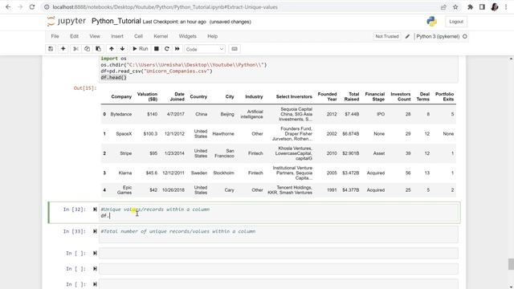This screenshot has width=514, height=289.
Task: Restart the kernel with circular arrow icon
Action: pos(167,49)
